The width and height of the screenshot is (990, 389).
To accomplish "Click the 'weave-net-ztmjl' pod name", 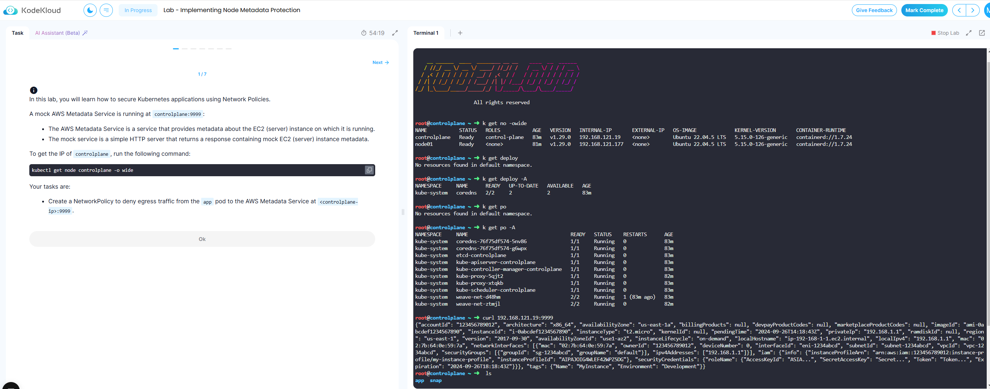I will 478,304.
